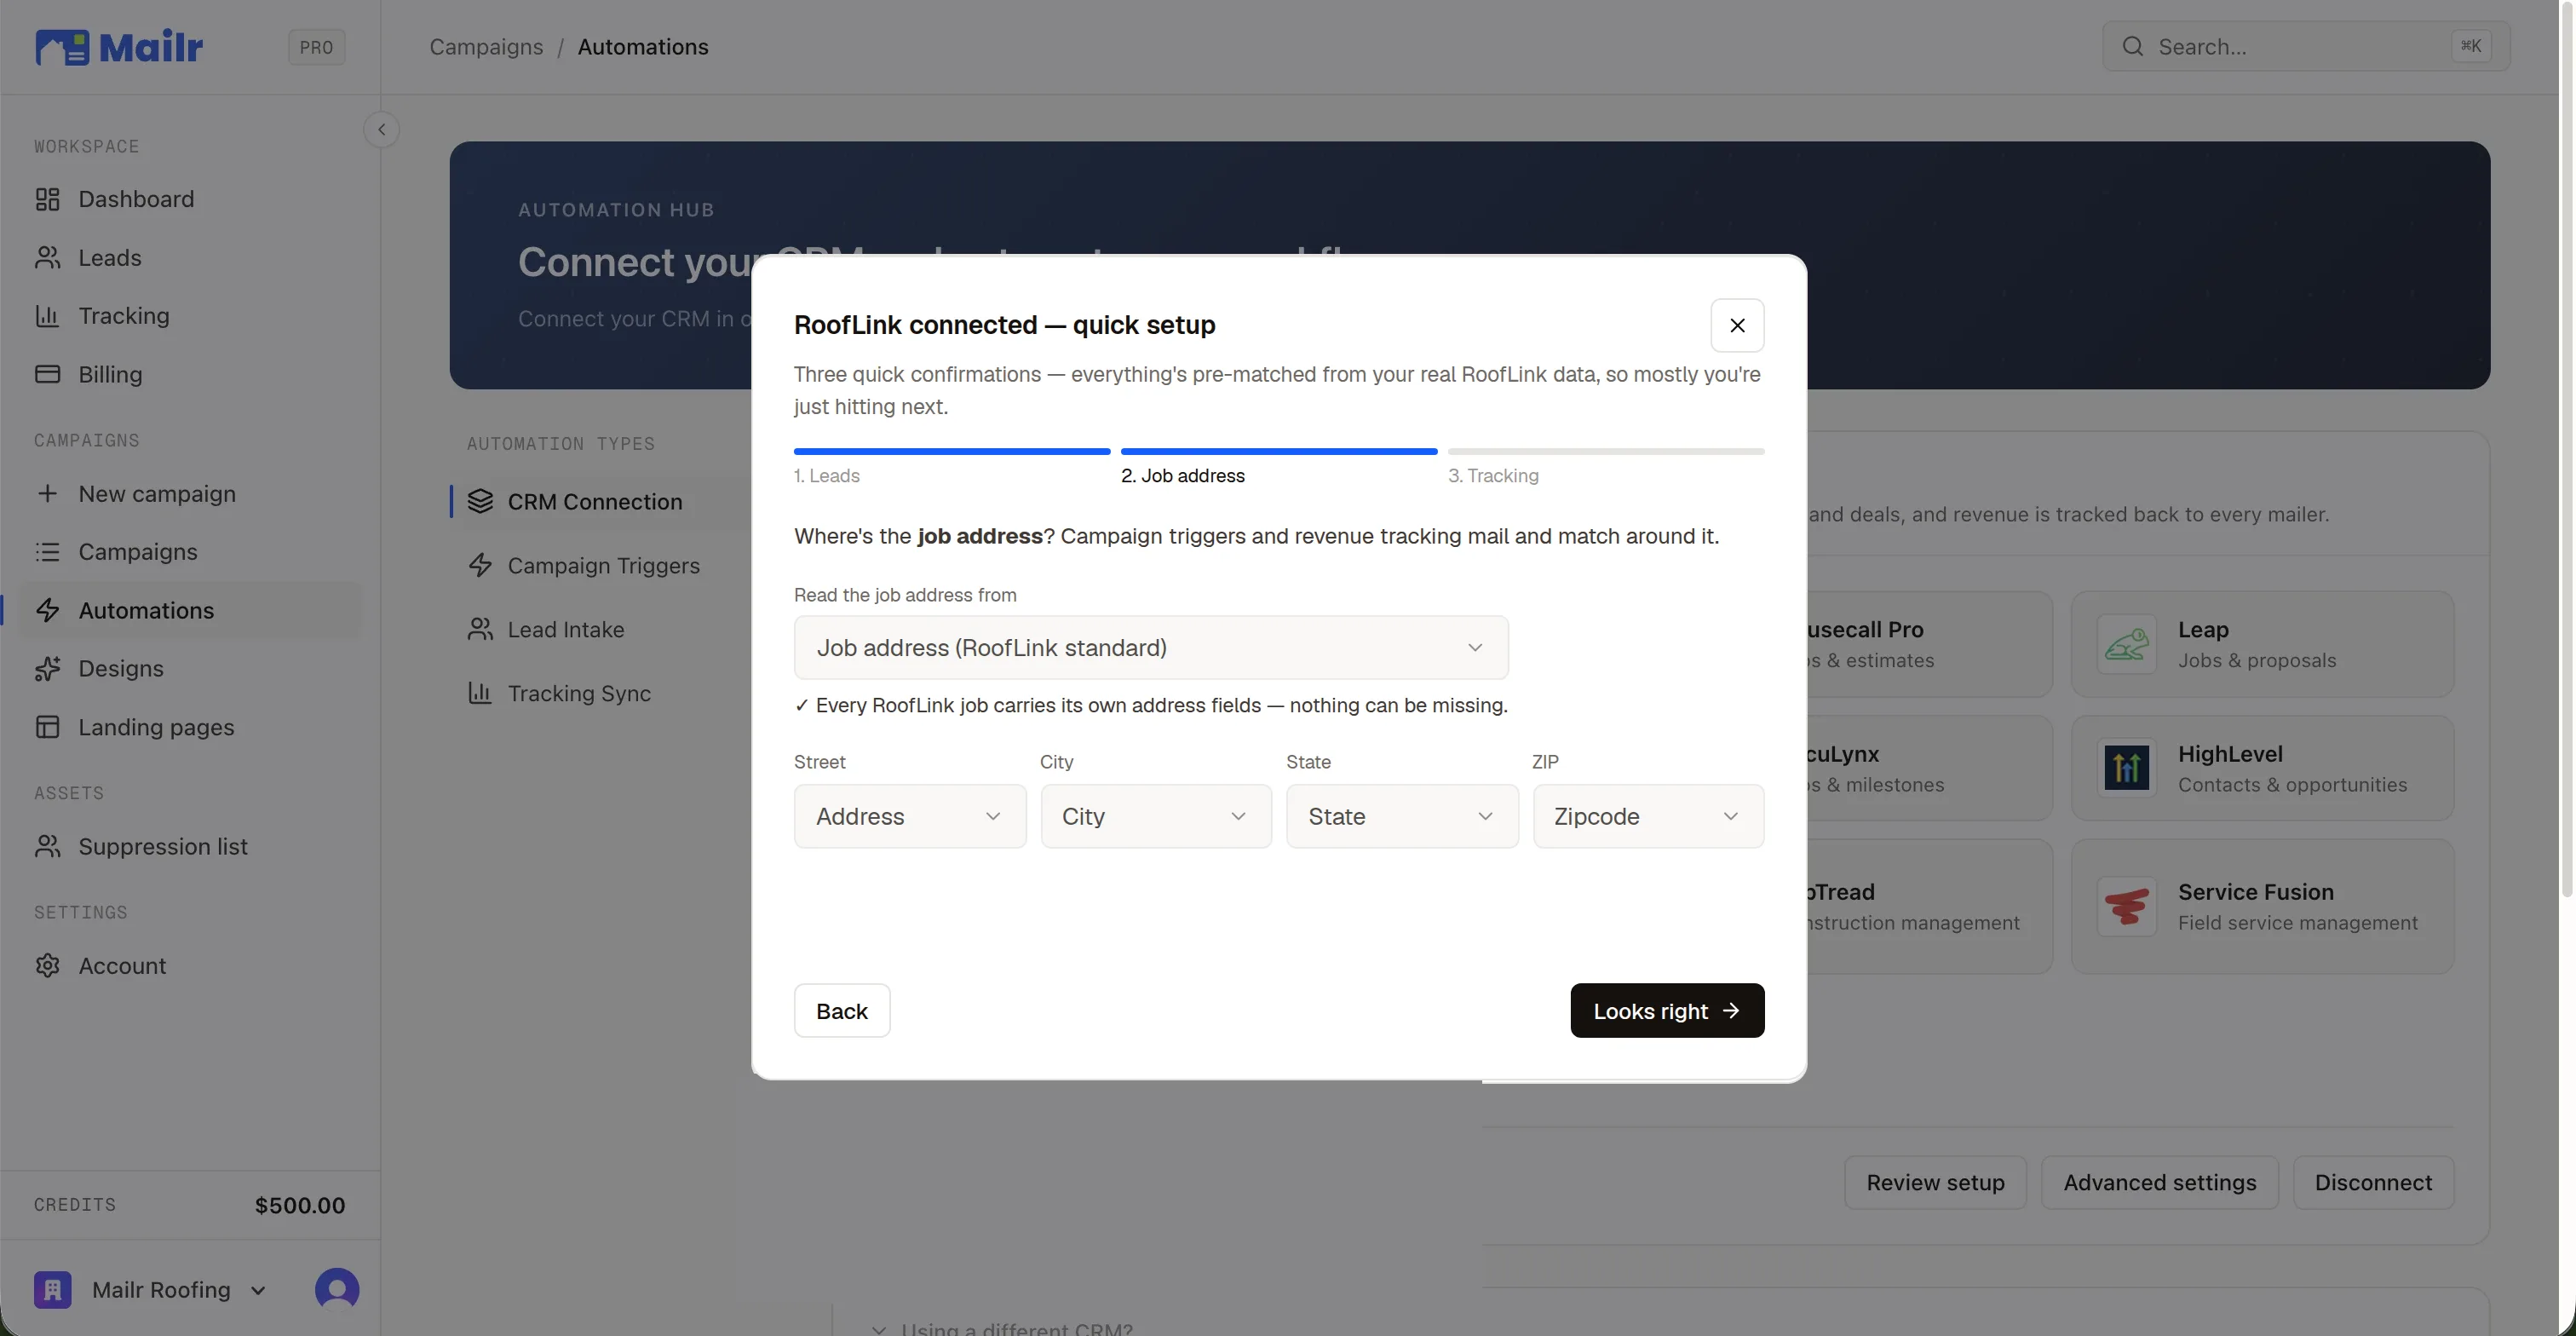
Task: Click the Lead Intake people icon
Action: click(x=480, y=630)
